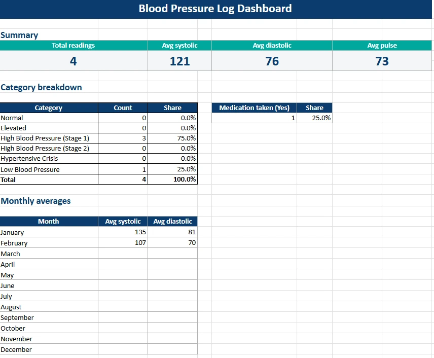Click the Category breakdown heading
The width and height of the screenshot is (434, 358).
pyautogui.click(x=41, y=87)
